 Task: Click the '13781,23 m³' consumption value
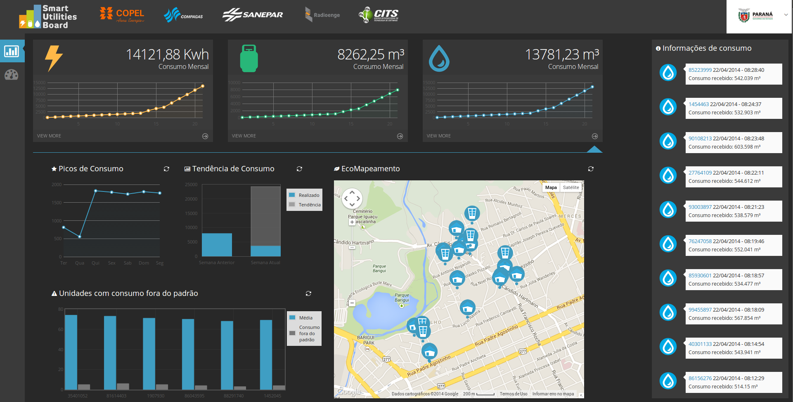tap(562, 54)
